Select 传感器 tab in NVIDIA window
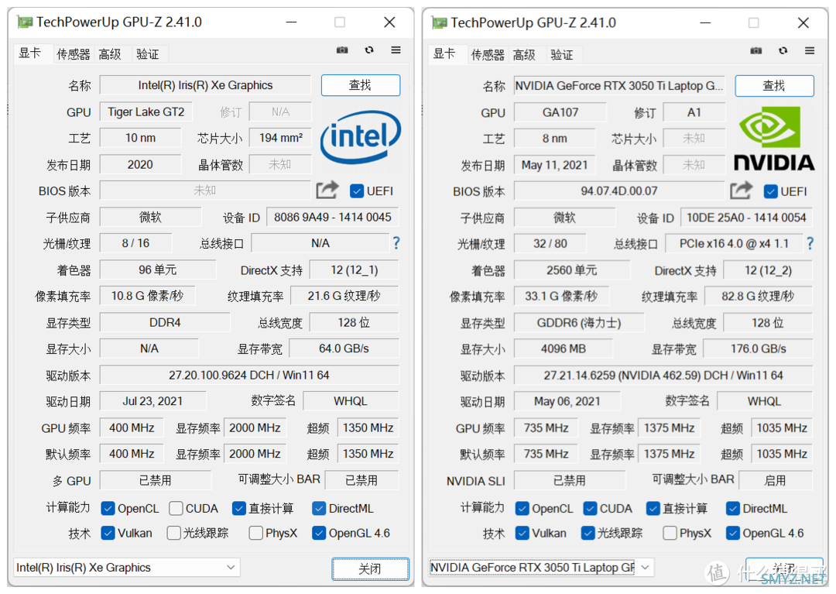836x594 pixels. 488,55
